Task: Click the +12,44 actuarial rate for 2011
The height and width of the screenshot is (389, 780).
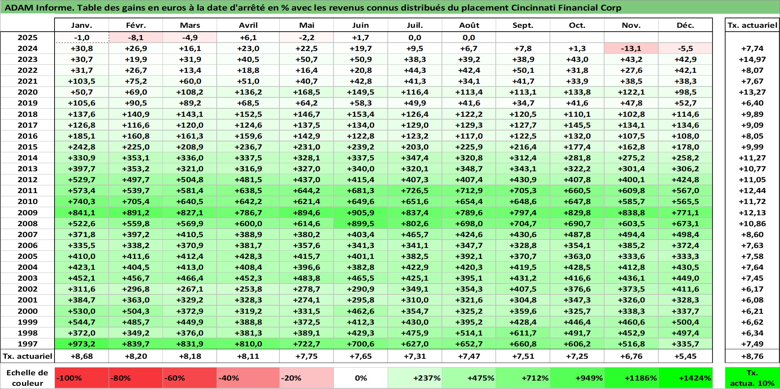Action: (x=752, y=190)
